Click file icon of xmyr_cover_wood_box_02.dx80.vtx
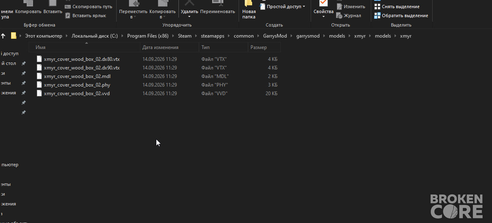The height and width of the screenshot is (223, 492). [x=39, y=59]
